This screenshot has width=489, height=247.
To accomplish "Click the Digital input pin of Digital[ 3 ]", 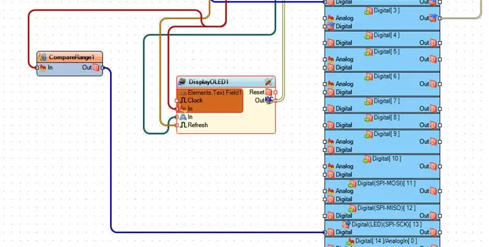I will coord(325,26).
